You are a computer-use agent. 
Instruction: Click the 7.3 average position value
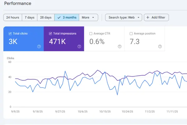tap(135, 41)
